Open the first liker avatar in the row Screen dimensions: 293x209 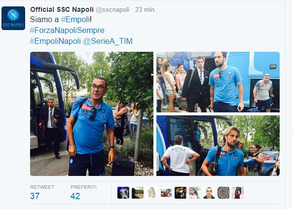point(123,193)
